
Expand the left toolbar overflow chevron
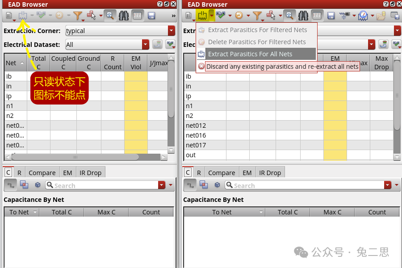click(173, 16)
